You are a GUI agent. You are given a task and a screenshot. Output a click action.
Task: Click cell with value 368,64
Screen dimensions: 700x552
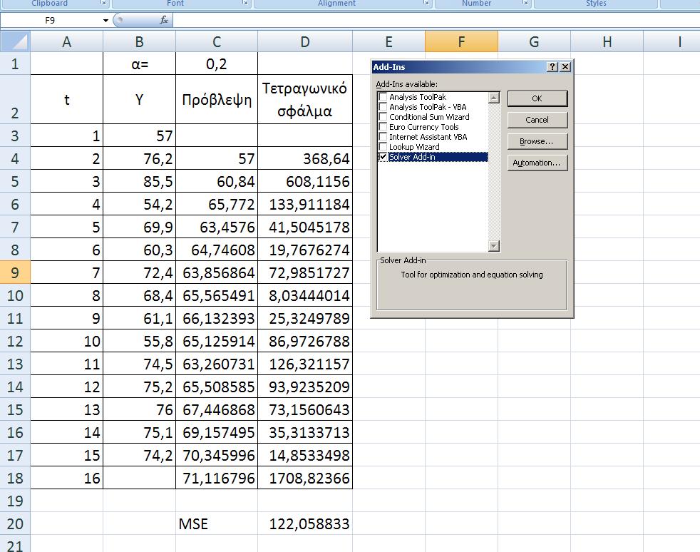point(305,158)
